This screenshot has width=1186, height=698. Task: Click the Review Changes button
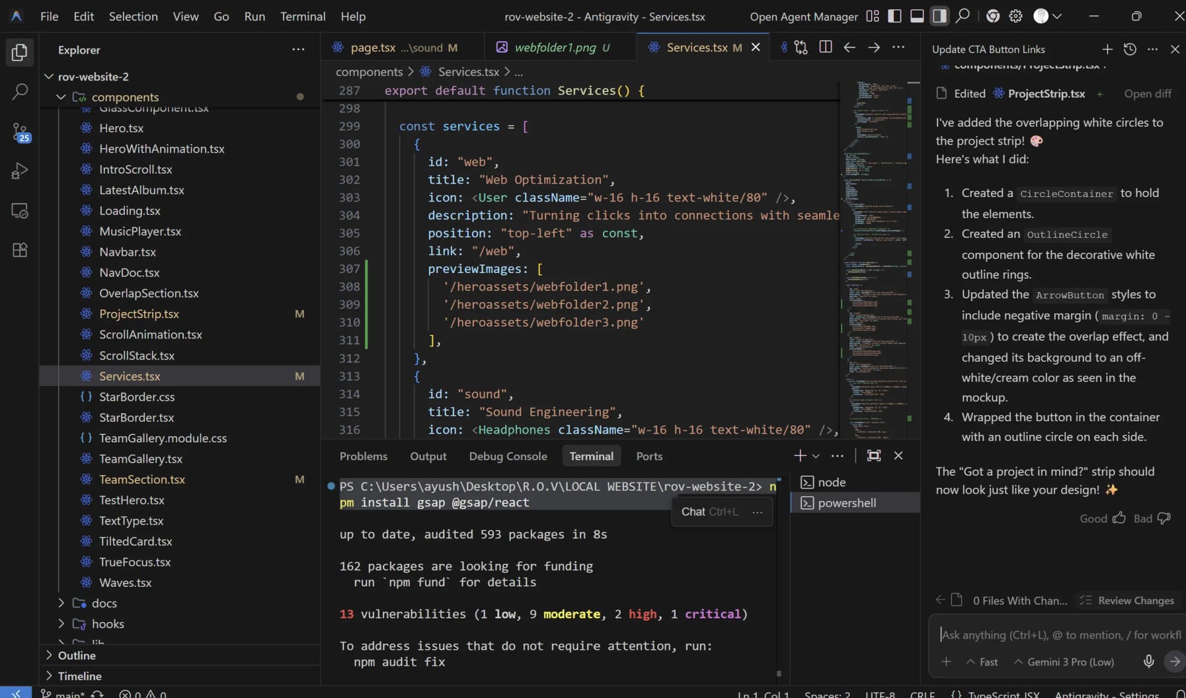point(1127,600)
